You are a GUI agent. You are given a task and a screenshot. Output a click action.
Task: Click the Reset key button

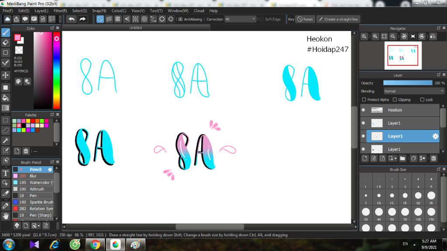click(305, 19)
